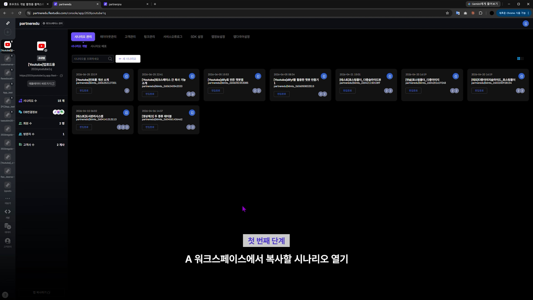Reload the page in Chrome

tap(20, 13)
